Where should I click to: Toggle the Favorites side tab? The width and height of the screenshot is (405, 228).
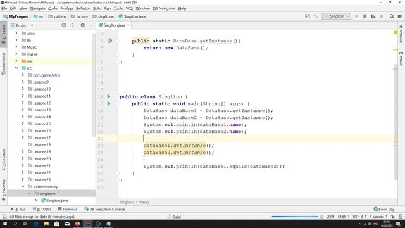tap(4, 190)
